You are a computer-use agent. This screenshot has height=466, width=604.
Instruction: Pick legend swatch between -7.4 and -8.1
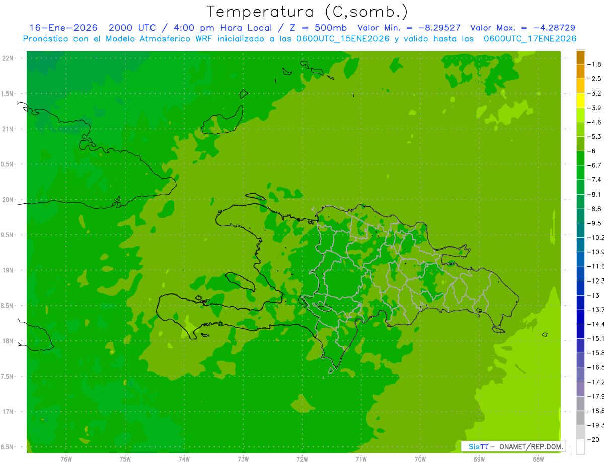click(580, 187)
